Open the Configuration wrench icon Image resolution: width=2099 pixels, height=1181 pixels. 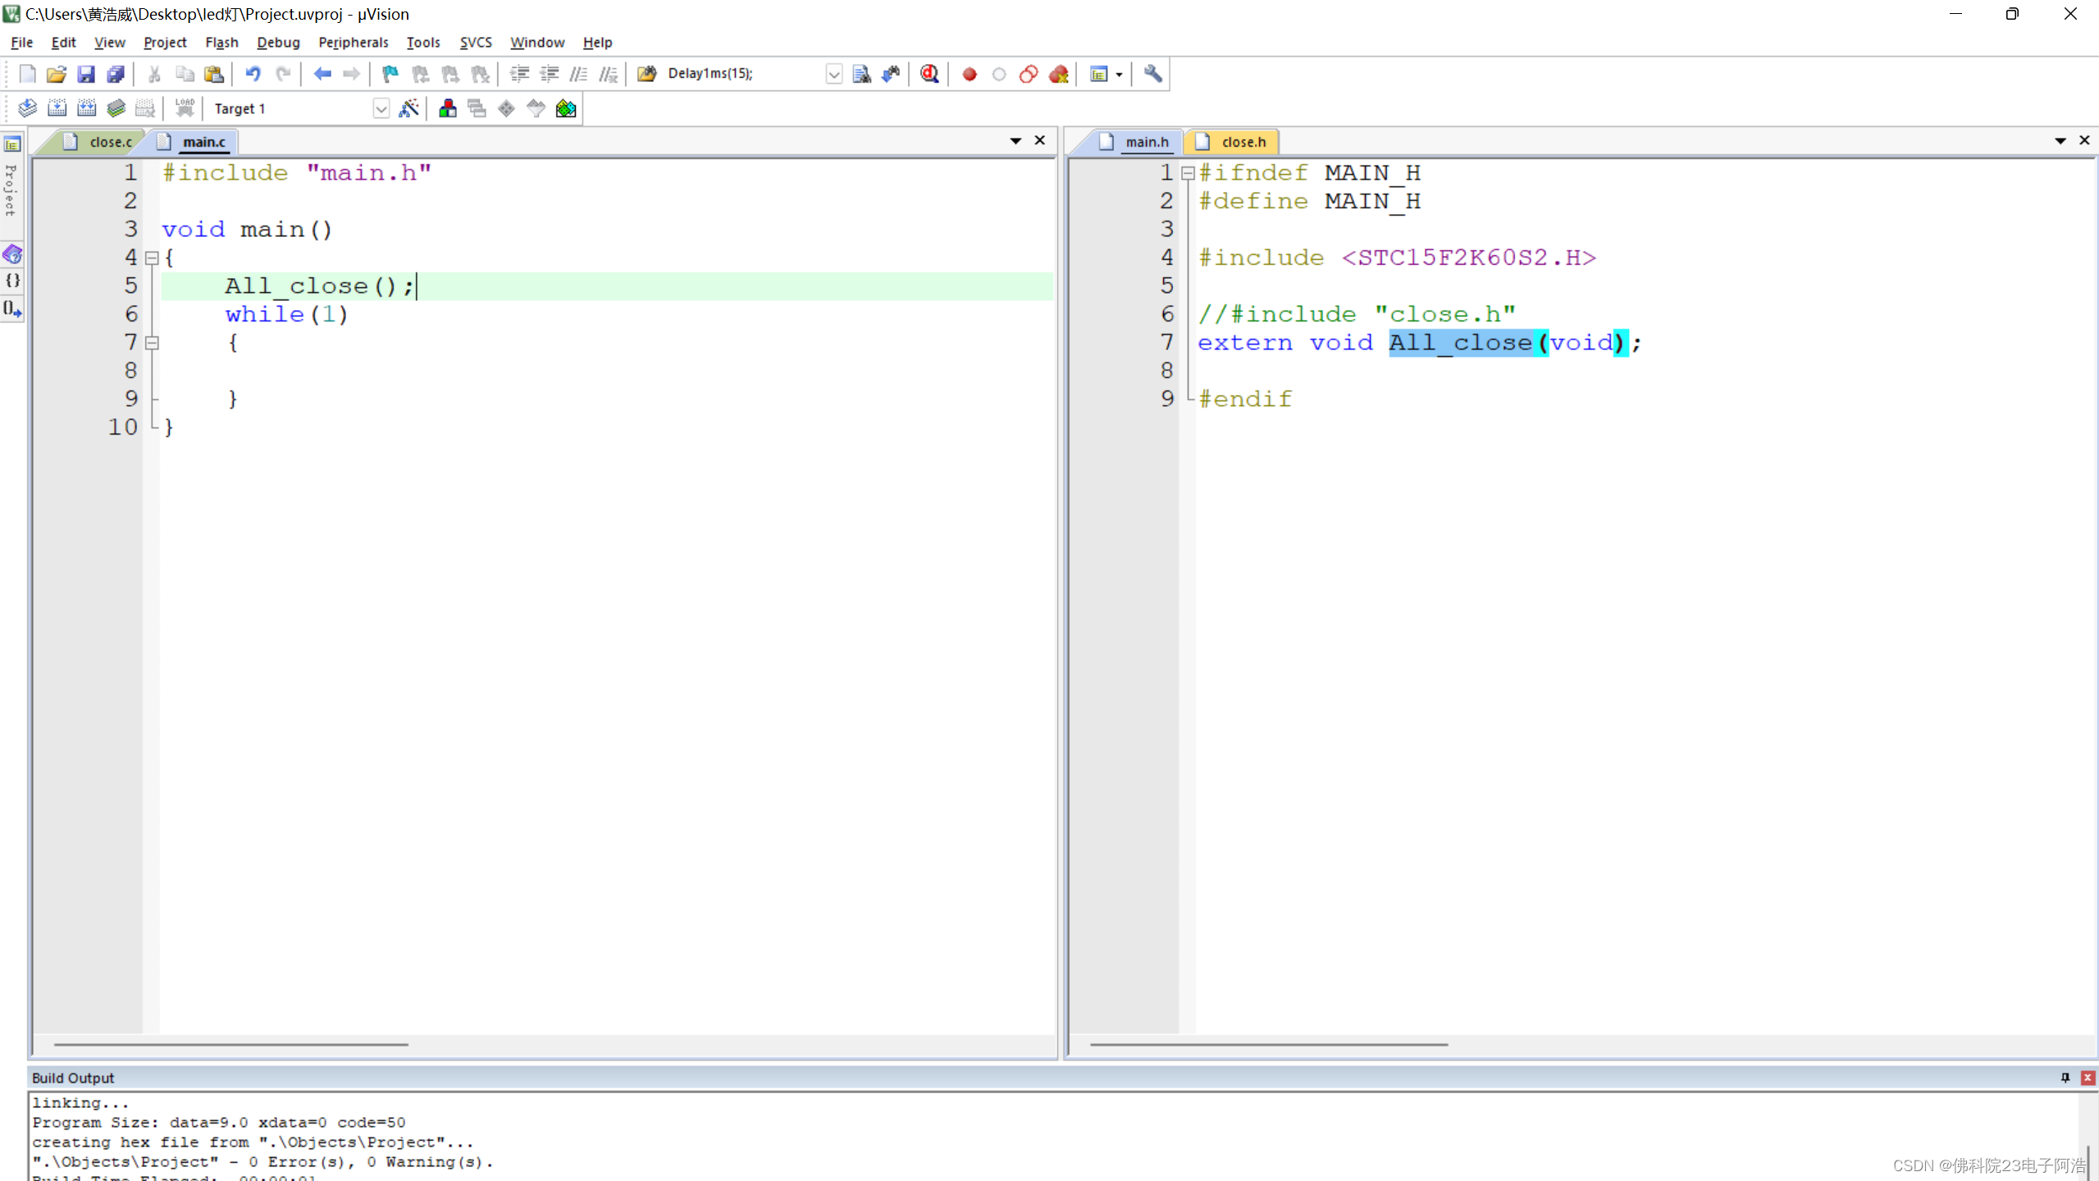click(x=1152, y=74)
